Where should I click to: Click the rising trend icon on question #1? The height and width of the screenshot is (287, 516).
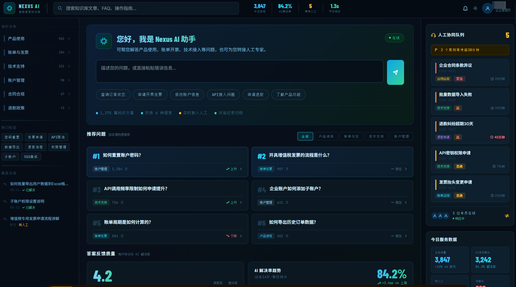point(228,169)
